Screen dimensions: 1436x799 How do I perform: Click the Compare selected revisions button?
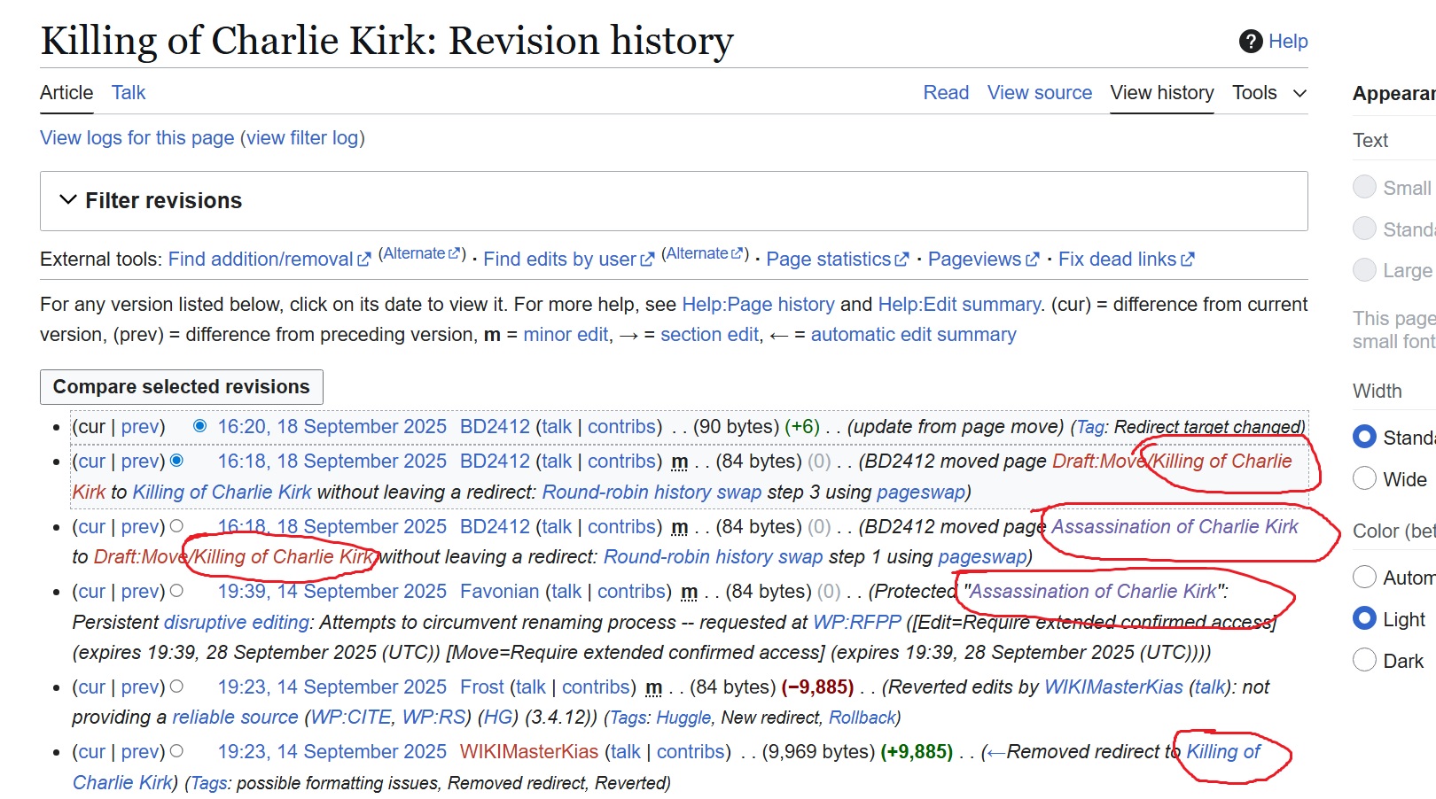[x=182, y=387]
